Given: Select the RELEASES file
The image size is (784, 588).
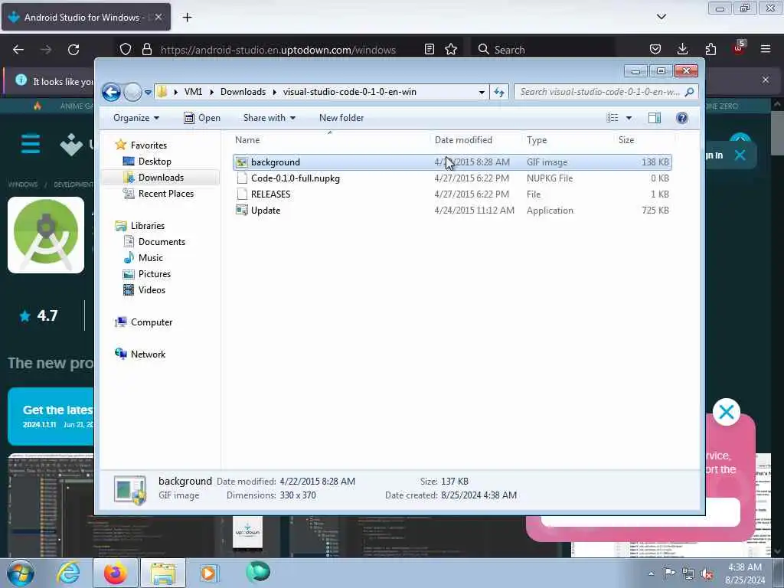Looking at the screenshot, I should (x=452, y=194).
